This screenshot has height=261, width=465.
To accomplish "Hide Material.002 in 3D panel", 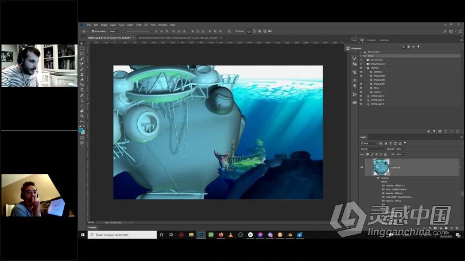I will [361, 76].
